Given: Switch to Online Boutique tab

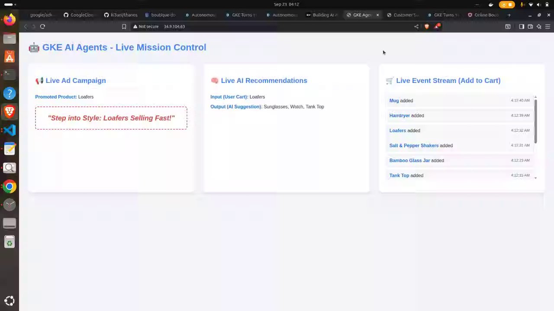Looking at the screenshot, I should [483, 15].
